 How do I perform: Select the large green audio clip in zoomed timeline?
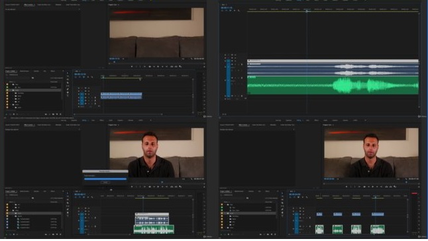pyautogui.click(x=333, y=85)
